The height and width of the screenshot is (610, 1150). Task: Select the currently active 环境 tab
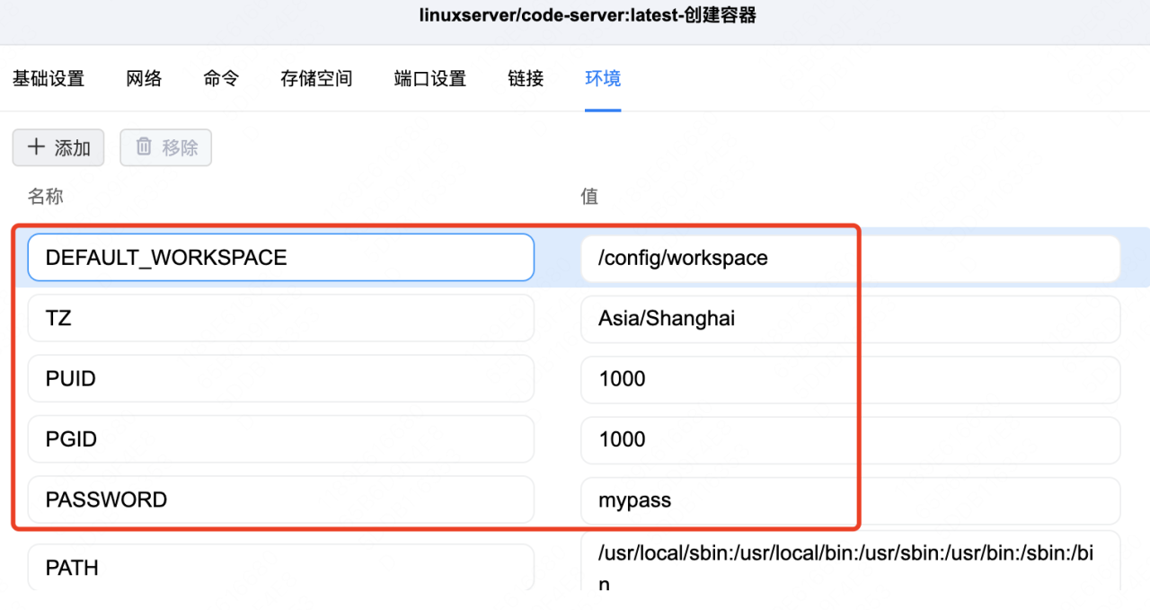coord(602,79)
